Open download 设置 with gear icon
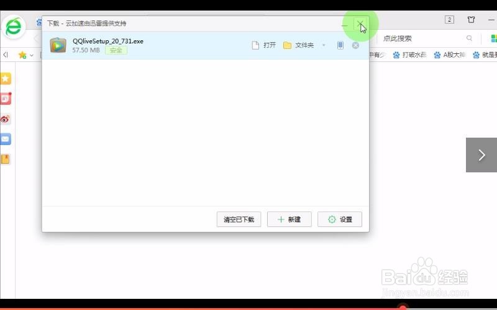 coord(340,219)
